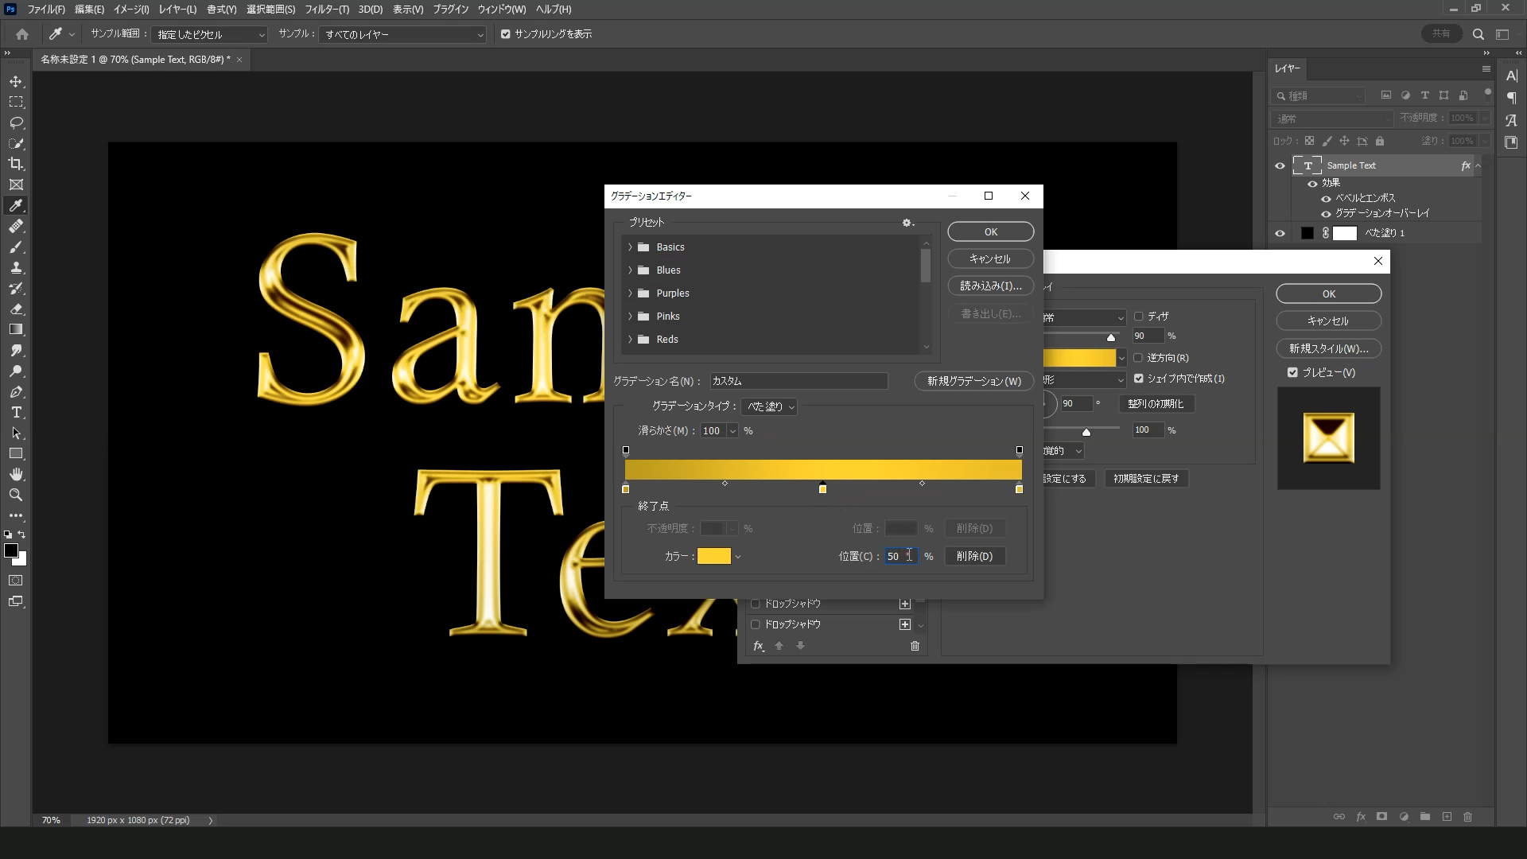Hide the Sample Text layer
The width and height of the screenshot is (1527, 859).
1280,165
